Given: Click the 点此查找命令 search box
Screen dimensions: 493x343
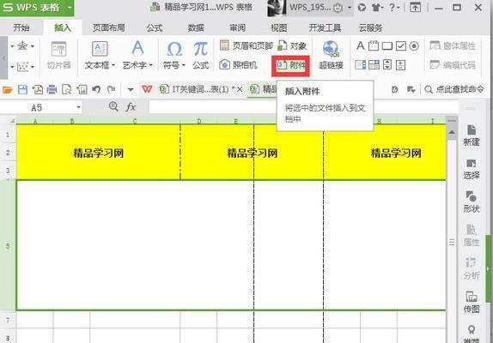Looking at the screenshot, I should tap(453, 89).
